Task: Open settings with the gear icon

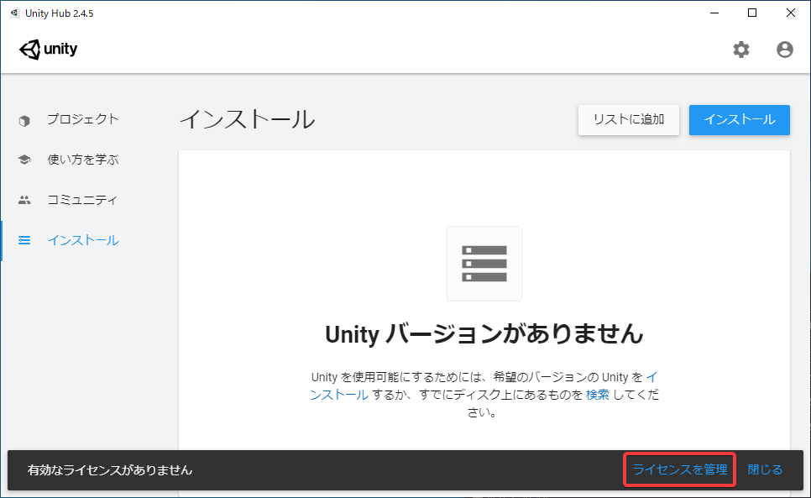Action: (741, 50)
